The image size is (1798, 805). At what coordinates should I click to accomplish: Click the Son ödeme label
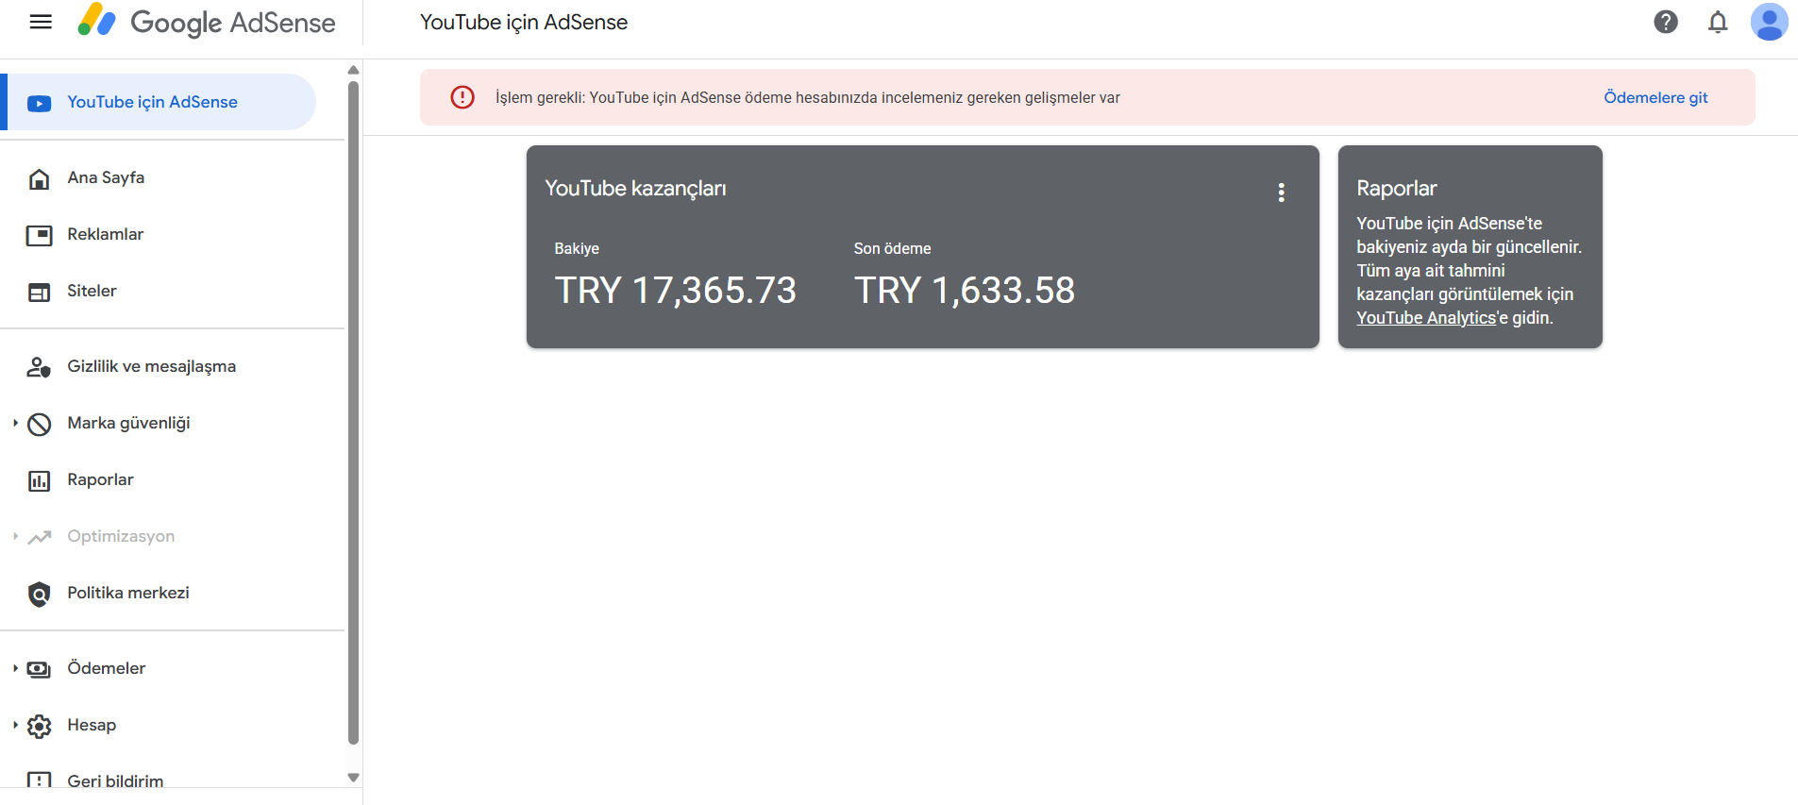pyautogui.click(x=892, y=248)
